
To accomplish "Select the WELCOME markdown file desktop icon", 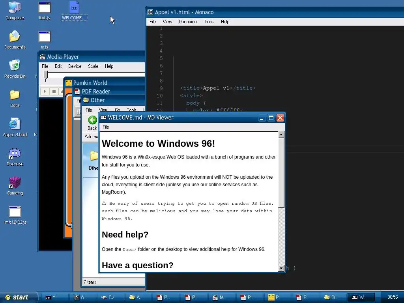I will [74, 10].
